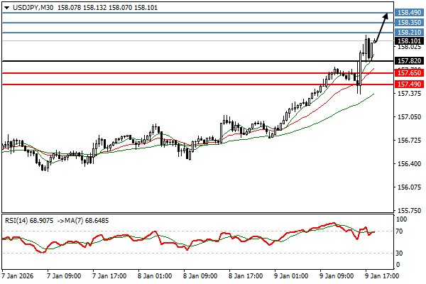Click the current price tag 158.101

click(409, 41)
